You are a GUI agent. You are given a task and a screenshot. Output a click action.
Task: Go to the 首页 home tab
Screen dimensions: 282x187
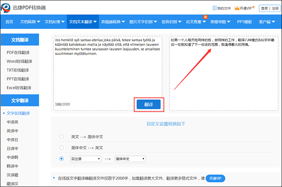point(9,22)
